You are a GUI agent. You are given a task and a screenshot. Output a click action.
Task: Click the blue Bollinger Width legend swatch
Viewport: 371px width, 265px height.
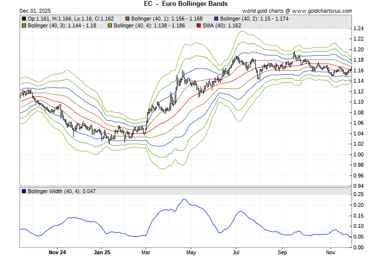click(x=24, y=191)
